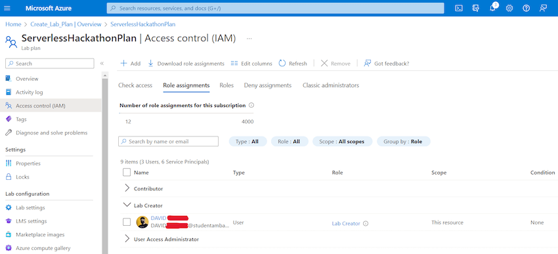The image size is (558, 254).
Task: Click DAVID's user avatar
Action: point(142,222)
